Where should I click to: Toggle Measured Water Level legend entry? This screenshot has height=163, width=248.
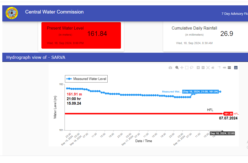click(86, 79)
